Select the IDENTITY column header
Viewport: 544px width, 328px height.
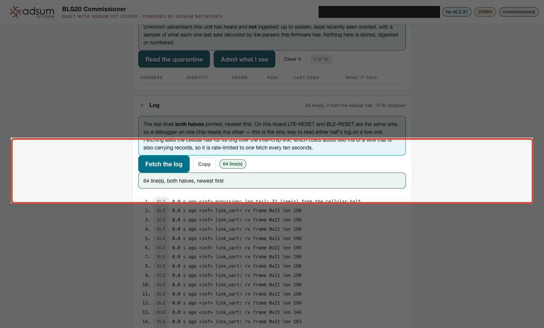tap(197, 78)
